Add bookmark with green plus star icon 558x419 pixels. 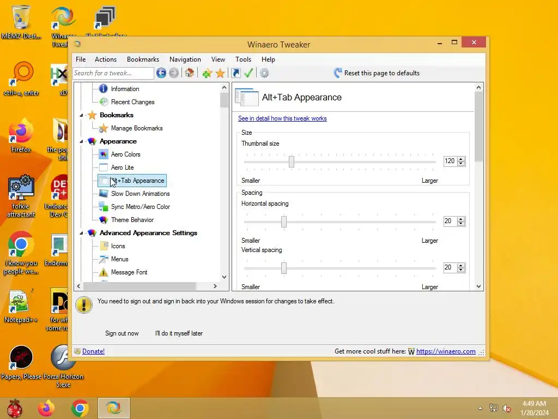tap(207, 73)
